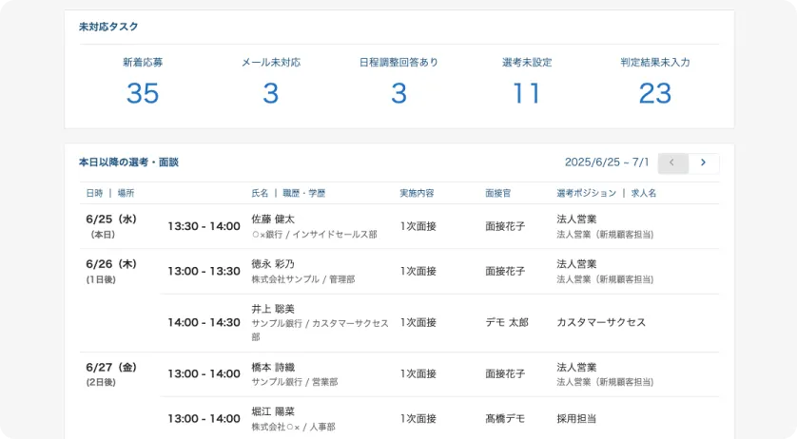Viewport: 797px width, 439px height.
Task: Go to previous week with left chevron
Action: (x=672, y=162)
